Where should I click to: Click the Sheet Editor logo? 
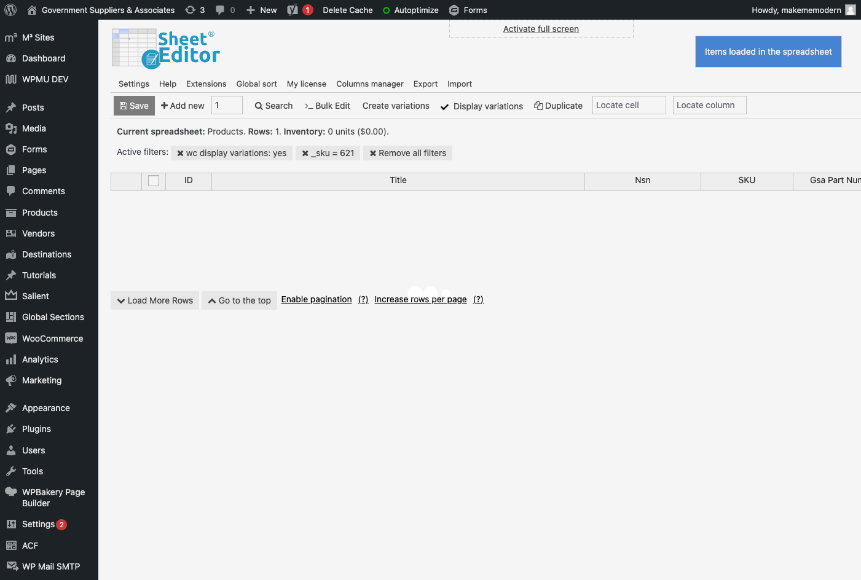(x=166, y=48)
